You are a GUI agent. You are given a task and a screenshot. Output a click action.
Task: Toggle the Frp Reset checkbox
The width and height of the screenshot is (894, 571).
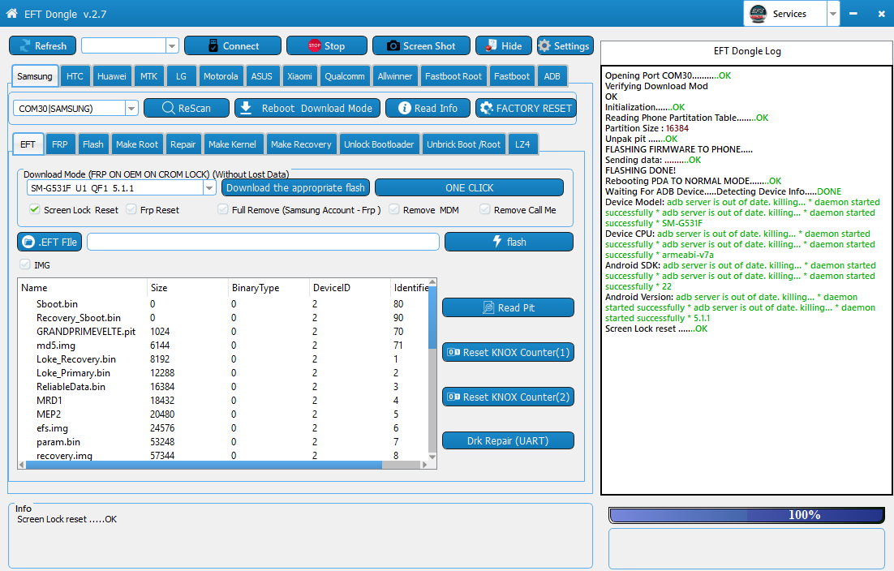pyautogui.click(x=131, y=209)
